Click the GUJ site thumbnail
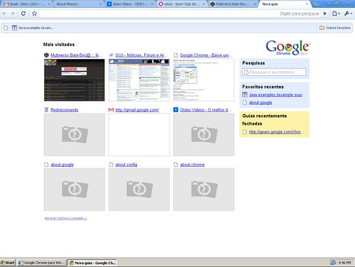355x267 pixels. pyautogui.click(x=139, y=80)
